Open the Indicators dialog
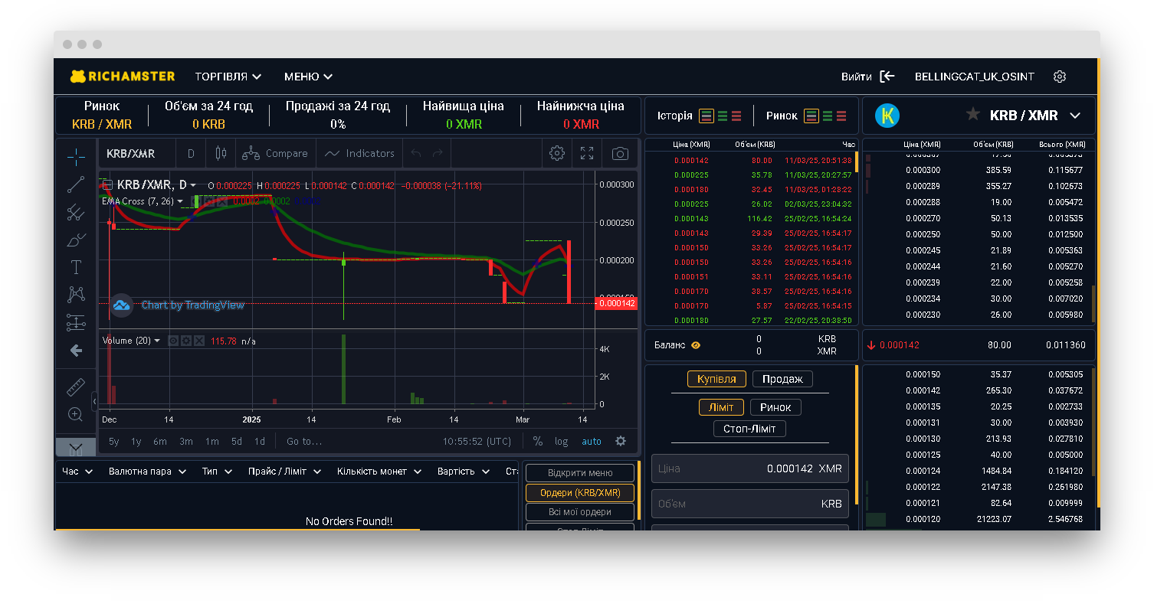Image resolution: width=1154 pixels, height=607 pixels. point(359,153)
